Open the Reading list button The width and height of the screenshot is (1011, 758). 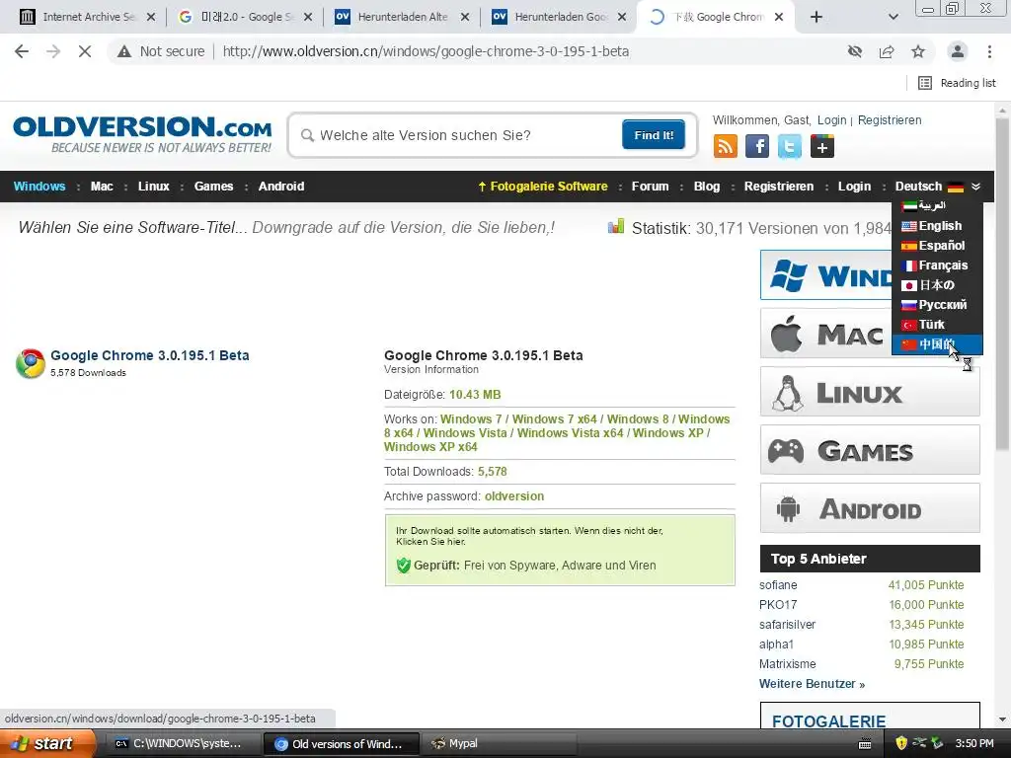tap(957, 83)
